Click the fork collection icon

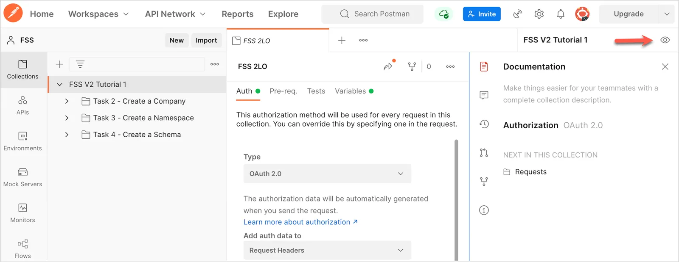click(412, 66)
